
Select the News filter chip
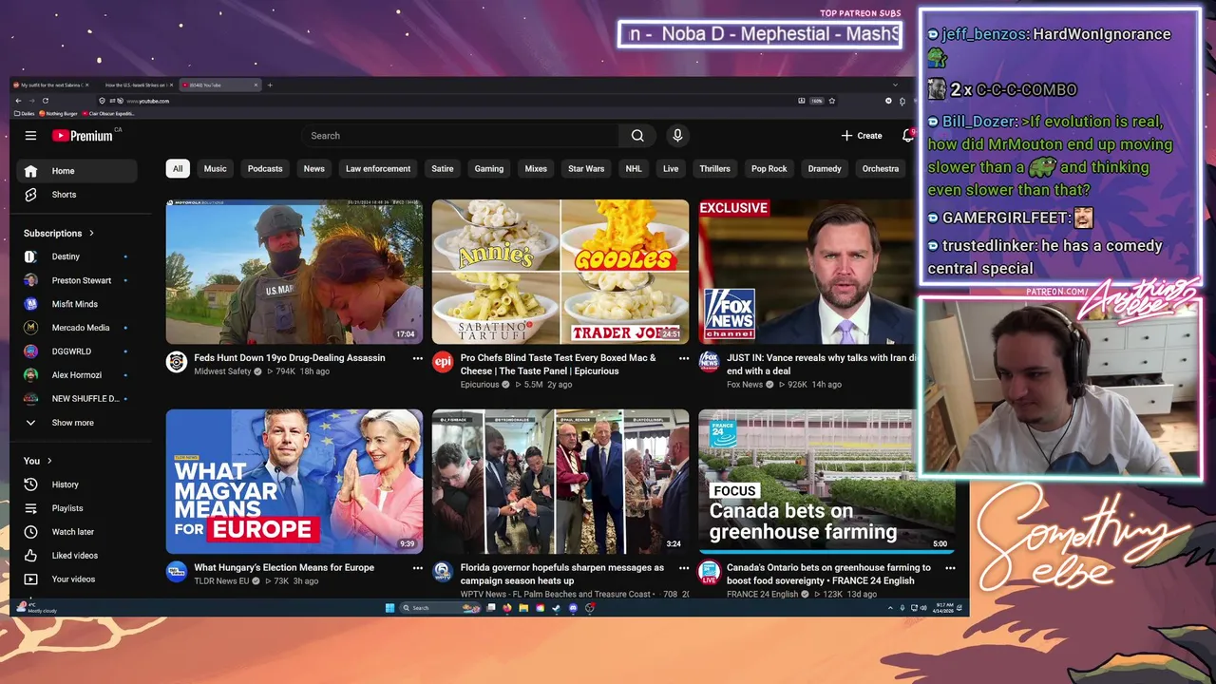[314, 169]
